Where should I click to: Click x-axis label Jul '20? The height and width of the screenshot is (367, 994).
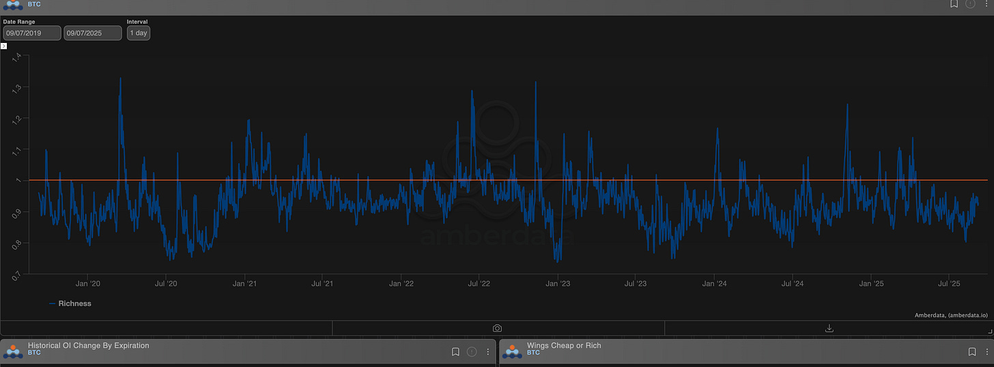coord(166,283)
